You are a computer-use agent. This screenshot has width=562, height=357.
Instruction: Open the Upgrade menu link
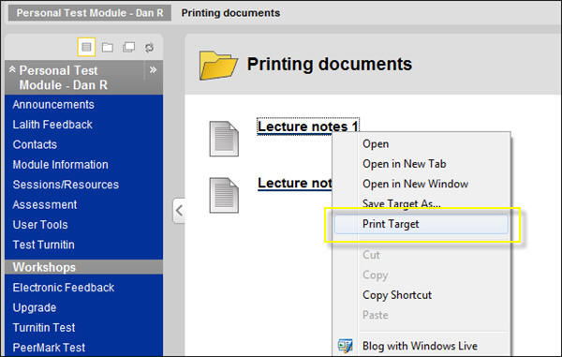[35, 308]
